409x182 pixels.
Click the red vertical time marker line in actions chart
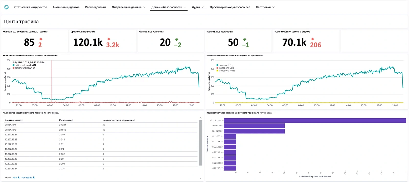click(x=52, y=81)
